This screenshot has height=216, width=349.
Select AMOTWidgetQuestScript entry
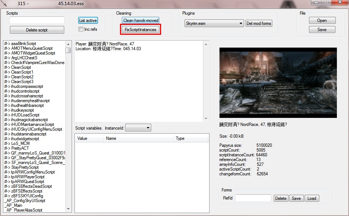30,53
